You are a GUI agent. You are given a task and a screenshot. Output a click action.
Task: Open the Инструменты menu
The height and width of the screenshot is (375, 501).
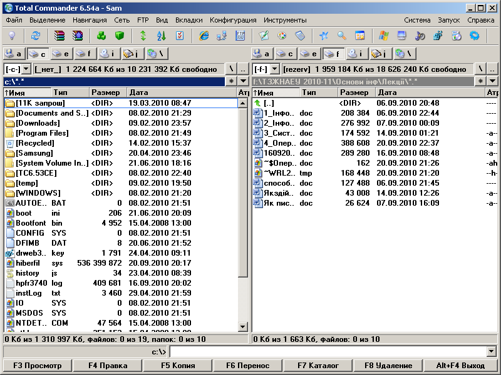click(x=285, y=20)
